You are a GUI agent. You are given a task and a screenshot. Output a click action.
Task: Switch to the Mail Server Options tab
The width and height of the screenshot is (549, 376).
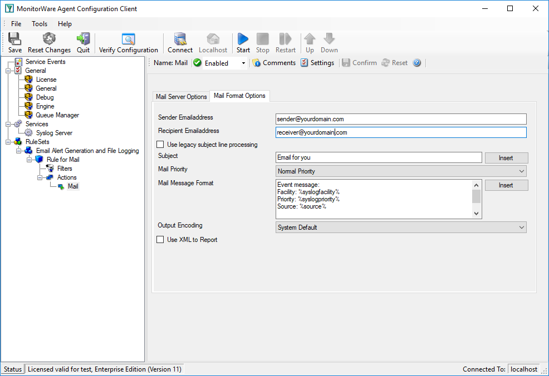point(182,97)
